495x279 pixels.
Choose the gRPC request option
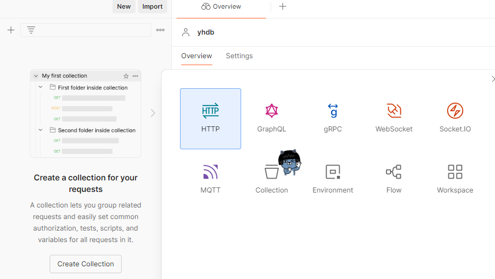pos(333,119)
